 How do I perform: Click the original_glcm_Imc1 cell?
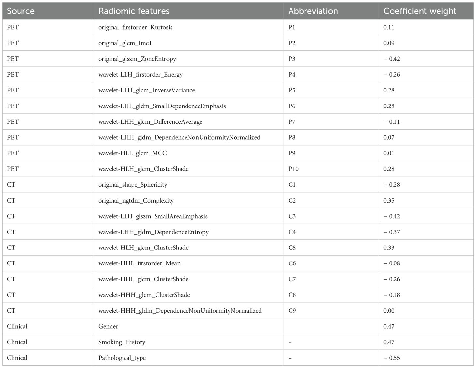(125, 43)
